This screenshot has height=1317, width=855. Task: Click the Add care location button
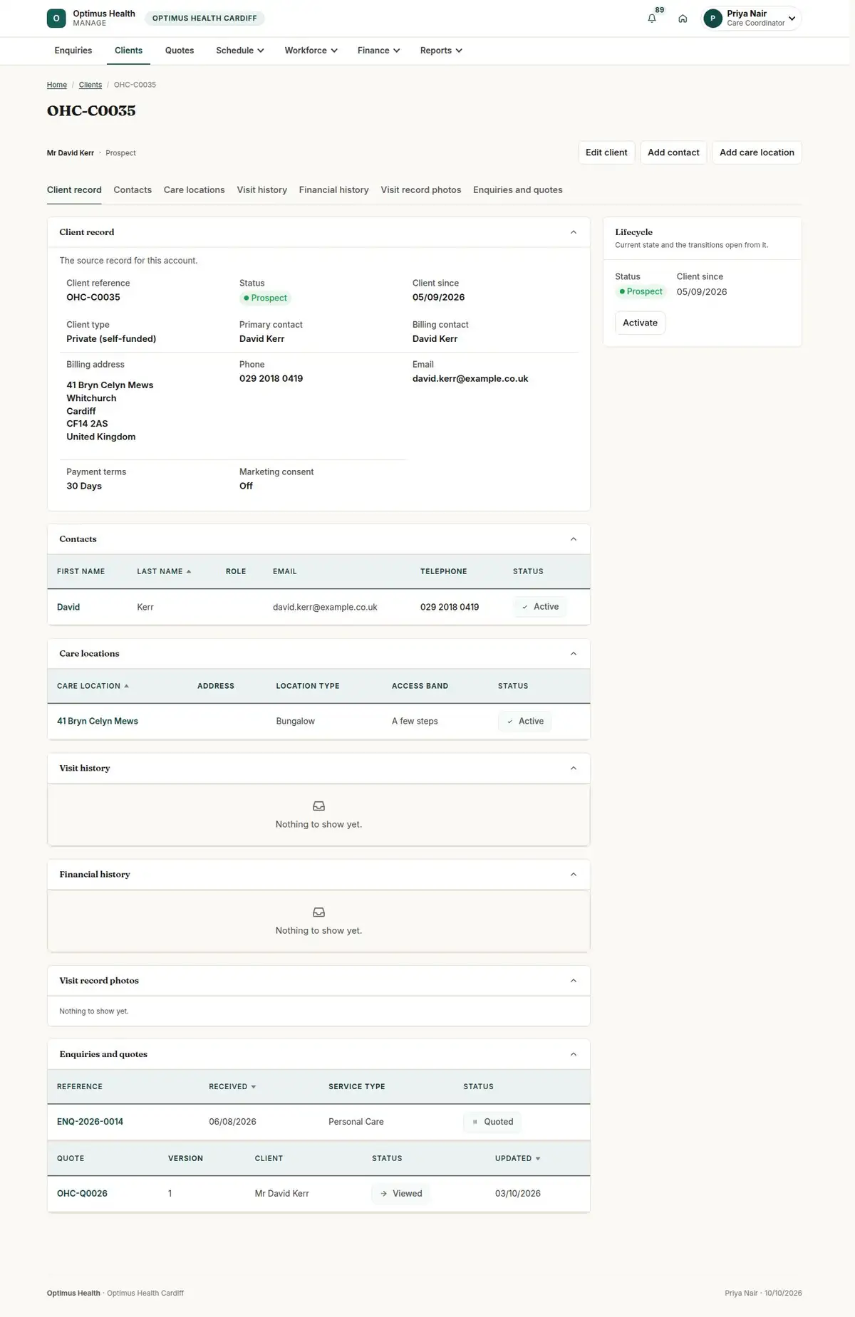pos(757,152)
